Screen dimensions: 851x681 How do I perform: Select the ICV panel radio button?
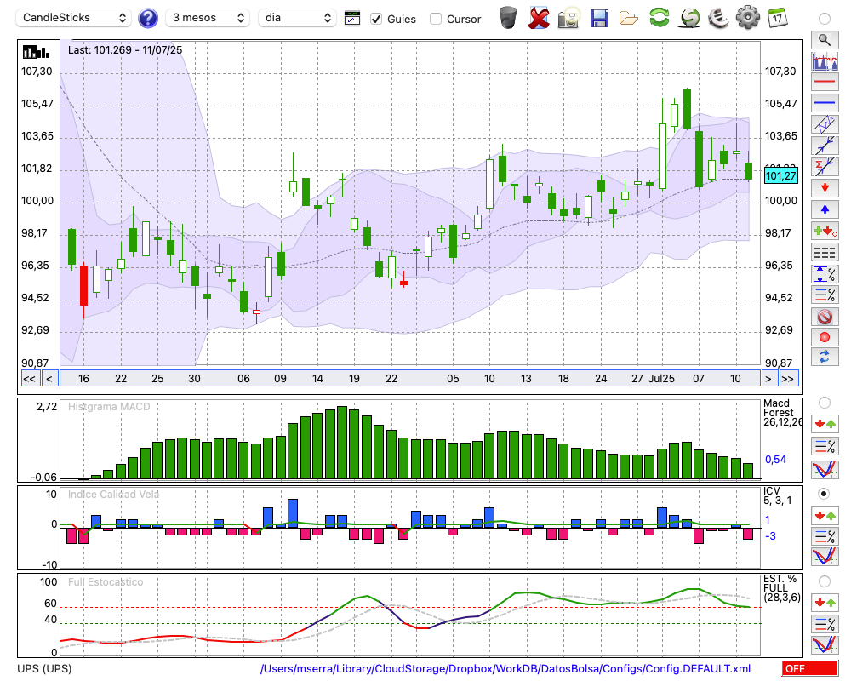coord(825,494)
